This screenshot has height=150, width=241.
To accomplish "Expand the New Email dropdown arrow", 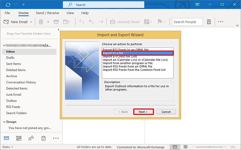I will (31, 22).
